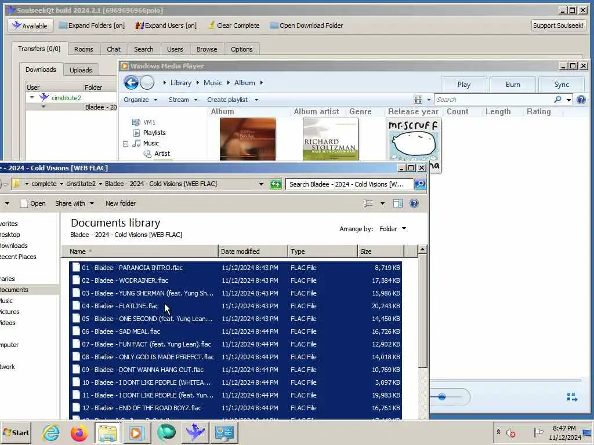Switch to the Rooms tab in Soulseek
This screenshot has height=445, width=594.
point(84,49)
